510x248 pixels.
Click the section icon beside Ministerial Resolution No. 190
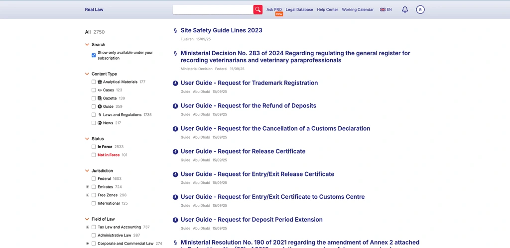(x=175, y=243)
